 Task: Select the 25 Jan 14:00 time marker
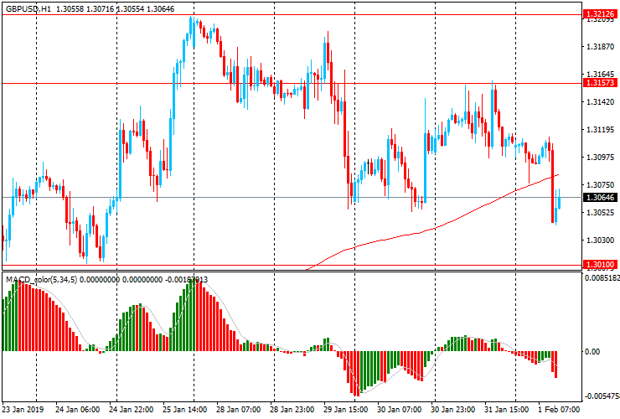184,410
